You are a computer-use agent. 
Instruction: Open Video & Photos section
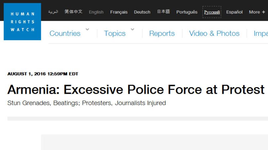(x=214, y=33)
